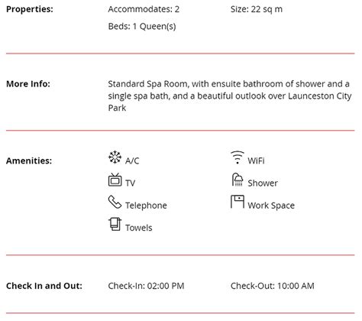Click the TV icon
This screenshot has height=321, width=362.
[115, 180]
